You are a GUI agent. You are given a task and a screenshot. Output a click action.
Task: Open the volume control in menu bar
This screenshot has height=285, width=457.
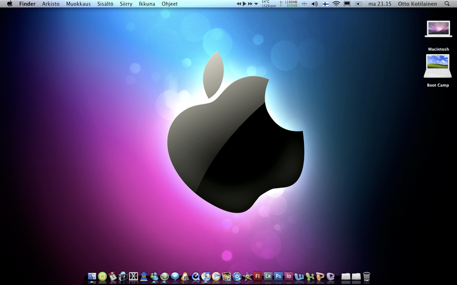pos(315,4)
